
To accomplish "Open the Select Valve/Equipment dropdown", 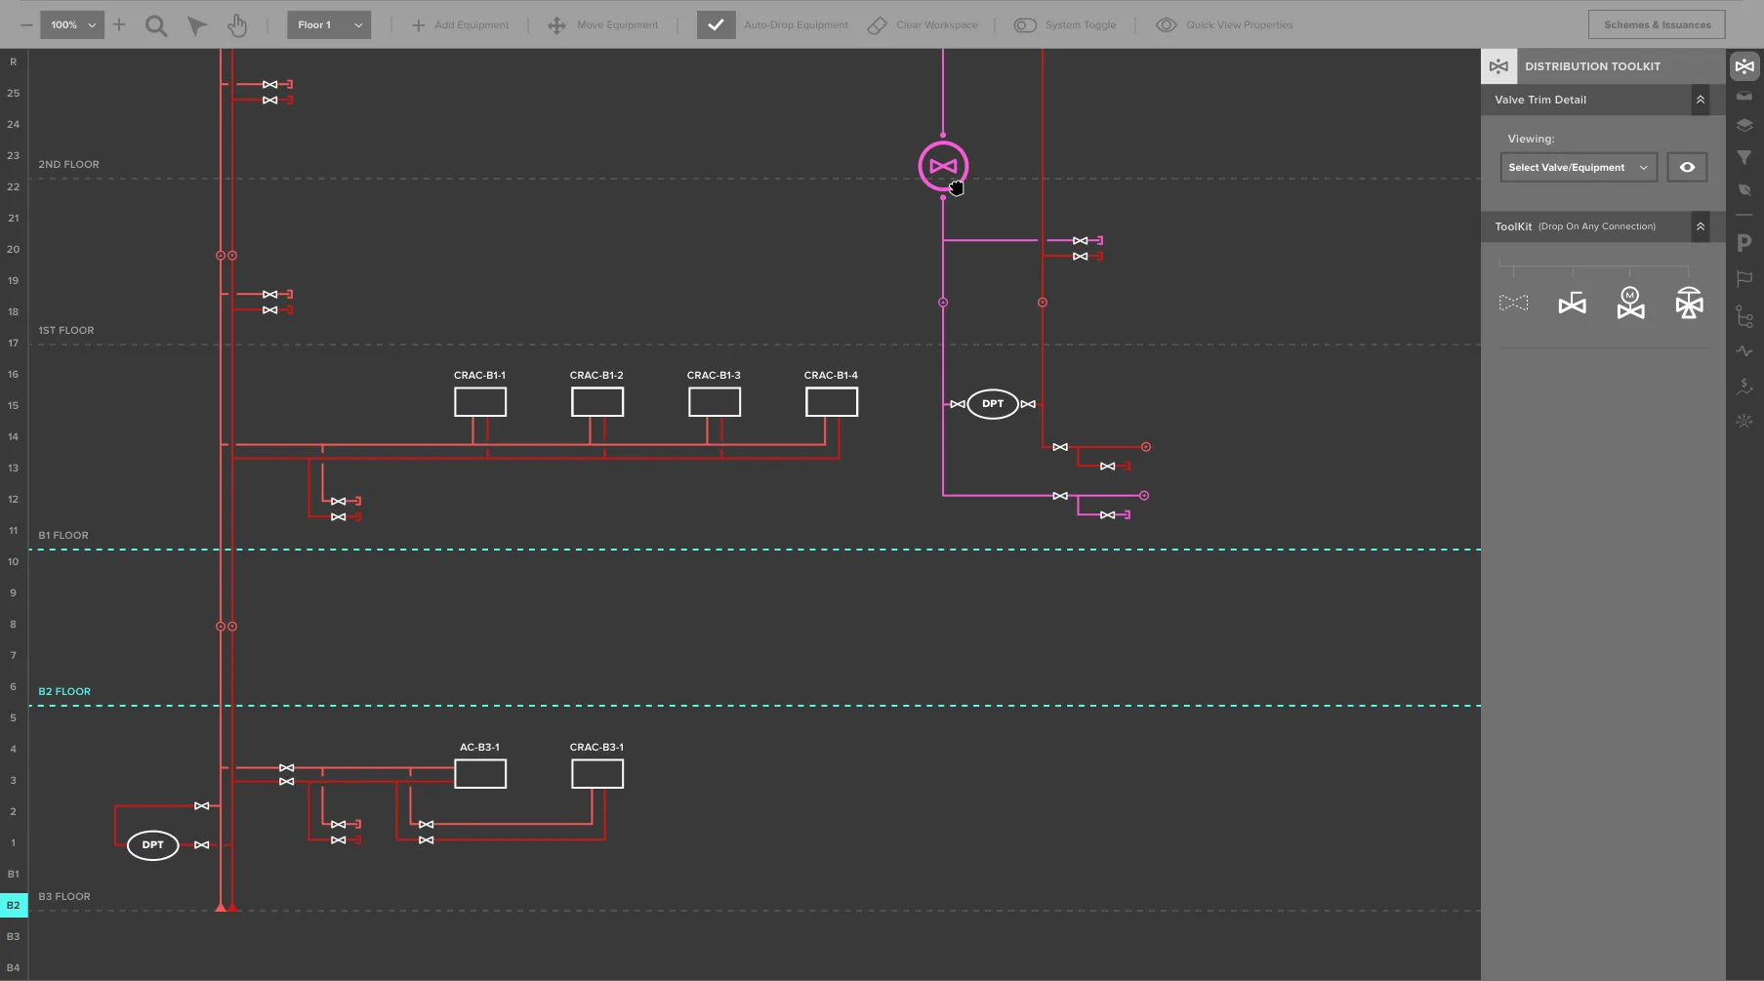I will tap(1579, 167).
